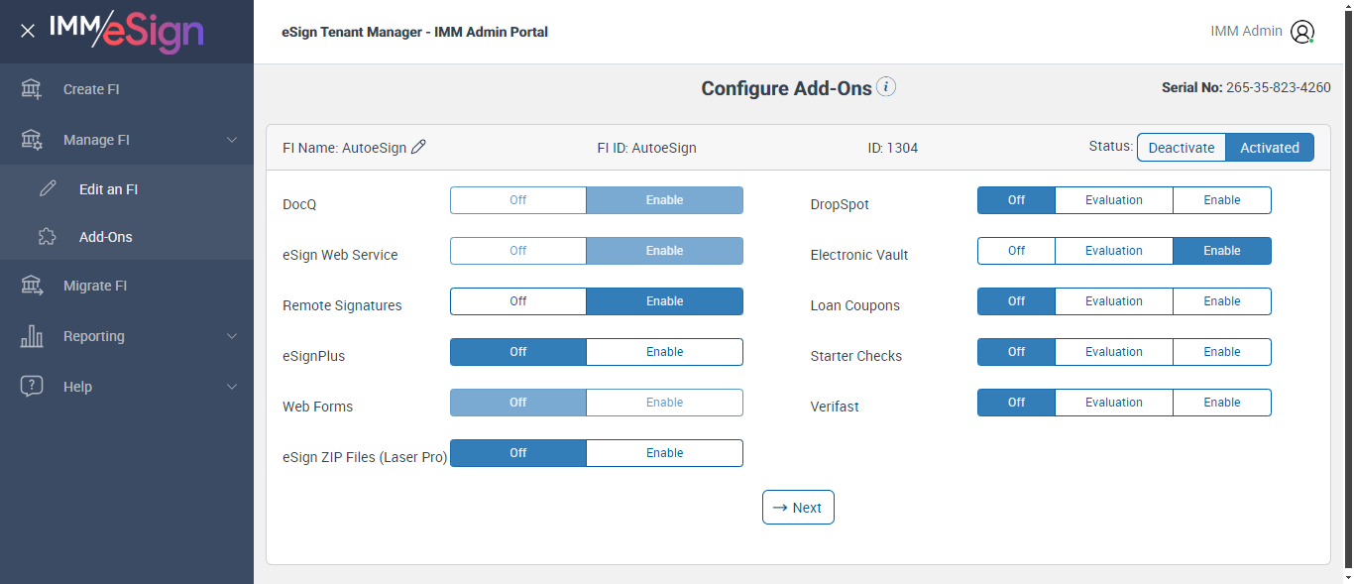Enable eSign ZIP Files (Laser Pro)

point(664,453)
